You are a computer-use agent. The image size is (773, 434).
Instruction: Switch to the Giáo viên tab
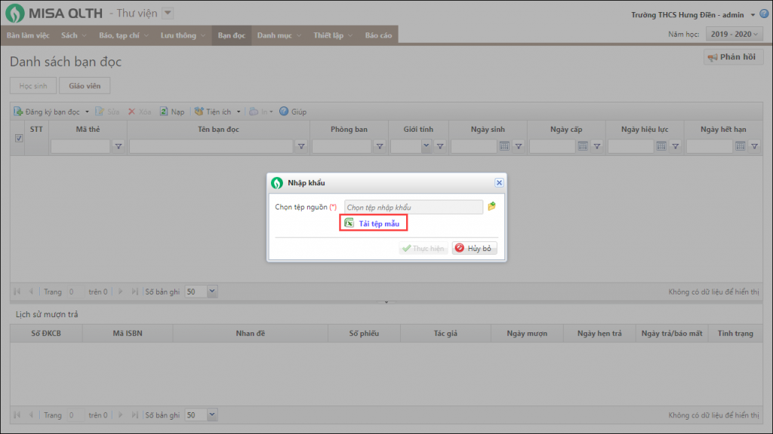[x=85, y=86]
